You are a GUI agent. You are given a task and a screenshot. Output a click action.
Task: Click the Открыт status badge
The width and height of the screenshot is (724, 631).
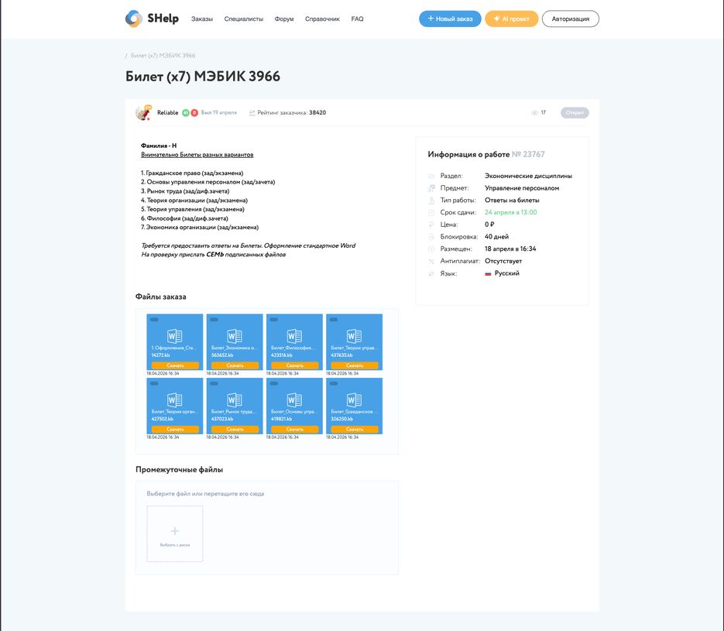tap(575, 112)
